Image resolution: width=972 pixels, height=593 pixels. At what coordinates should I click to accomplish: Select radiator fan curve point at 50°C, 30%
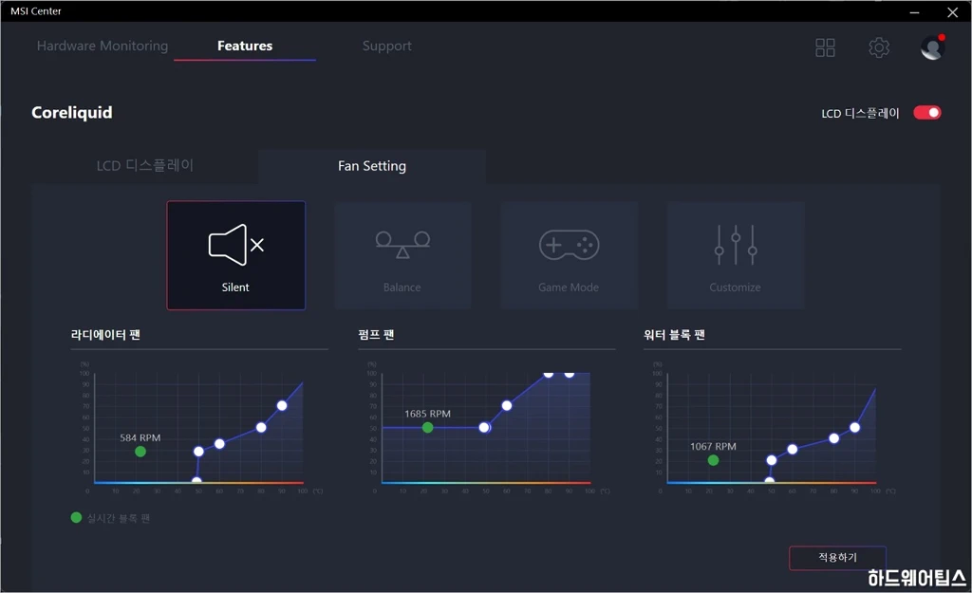(x=198, y=452)
